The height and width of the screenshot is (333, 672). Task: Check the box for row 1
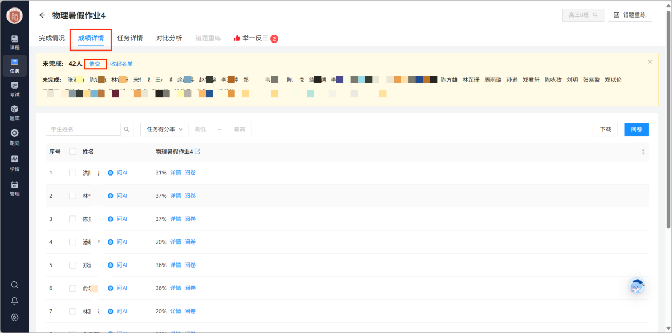pos(72,173)
